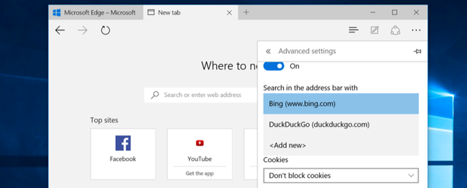Choose DuckDuckGo (duckduckgo.com) search provider
The width and height of the screenshot is (467, 188).
(x=341, y=125)
